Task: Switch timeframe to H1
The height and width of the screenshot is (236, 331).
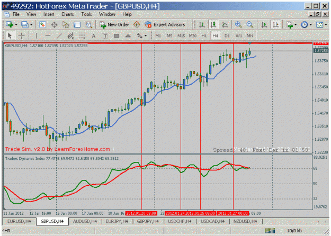Action: (204, 36)
